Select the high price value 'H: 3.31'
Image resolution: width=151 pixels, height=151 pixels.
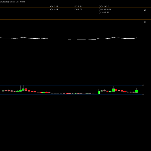pyautogui.click(x=79, y=7)
